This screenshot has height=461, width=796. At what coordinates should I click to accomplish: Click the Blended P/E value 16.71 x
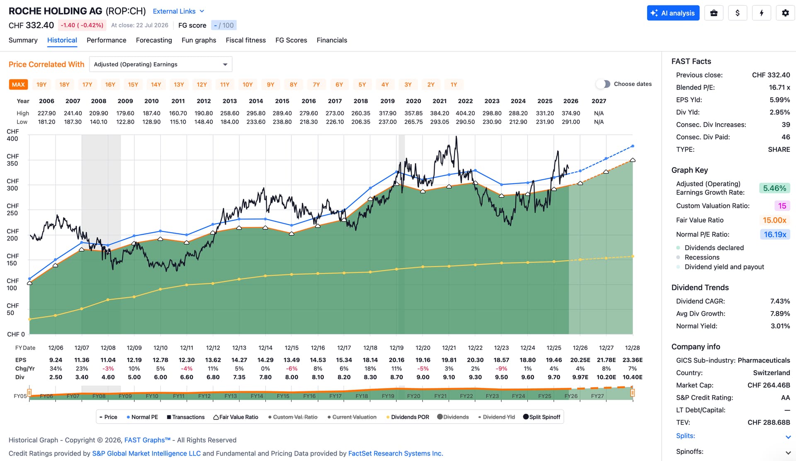point(779,87)
